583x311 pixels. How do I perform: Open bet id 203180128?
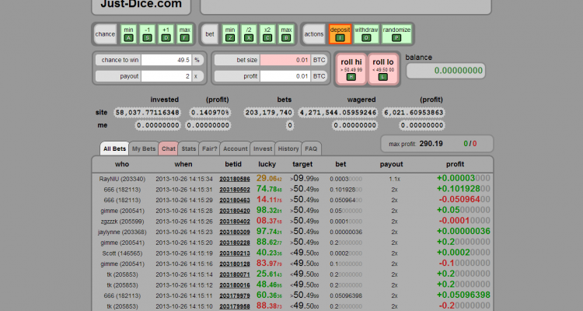pos(235,264)
